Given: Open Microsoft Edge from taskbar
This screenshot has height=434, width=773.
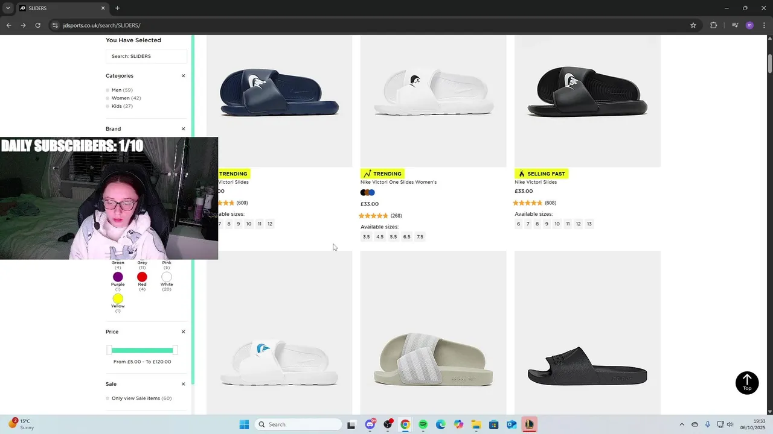Looking at the screenshot, I should pyautogui.click(x=441, y=424).
